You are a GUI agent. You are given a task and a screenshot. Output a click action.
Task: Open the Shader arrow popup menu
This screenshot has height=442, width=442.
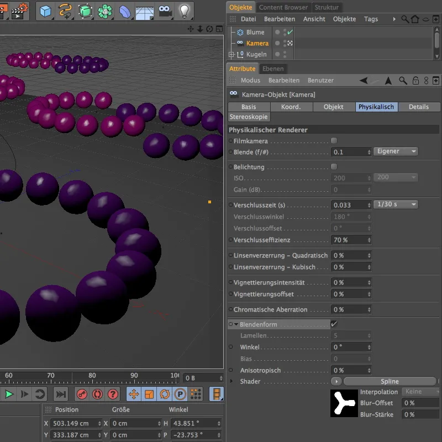(x=336, y=381)
